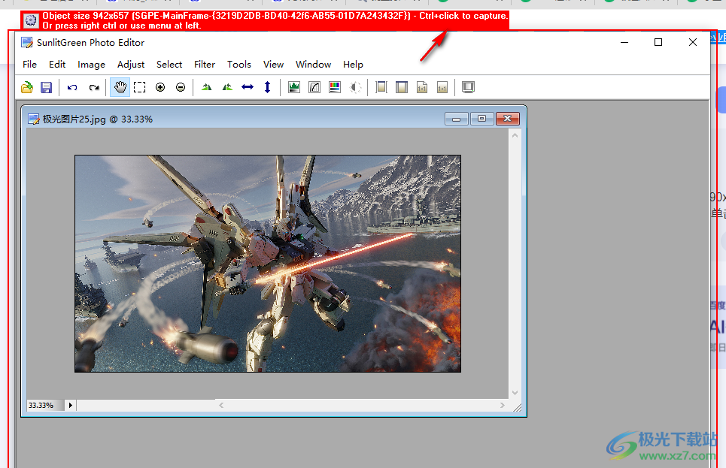
Task: Rotate the image left with the first green triangle icon
Action: point(206,87)
